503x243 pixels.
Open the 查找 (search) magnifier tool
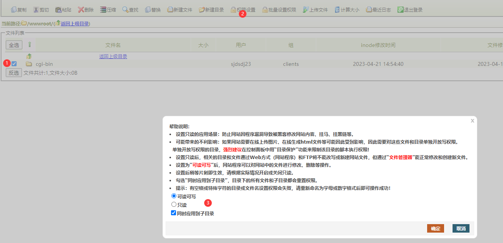tap(126, 10)
